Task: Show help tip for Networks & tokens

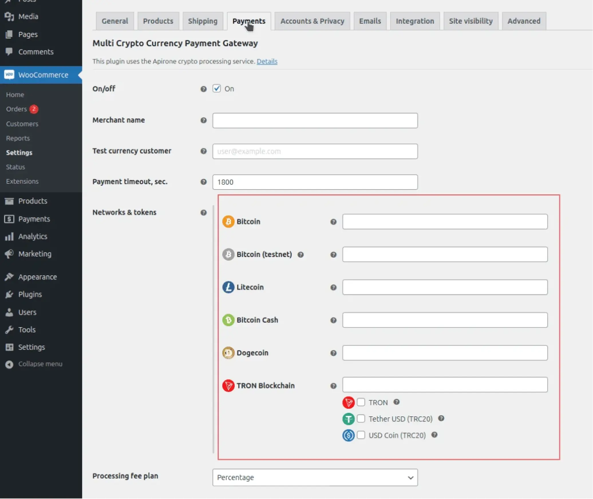Action: pyautogui.click(x=203, y=213)
